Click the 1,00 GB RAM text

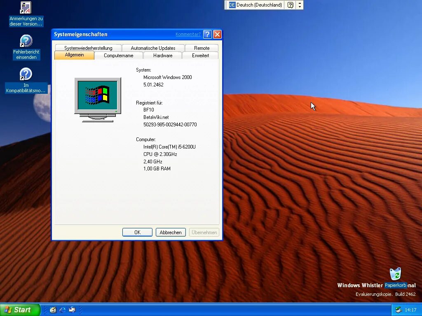pos(157,168)
